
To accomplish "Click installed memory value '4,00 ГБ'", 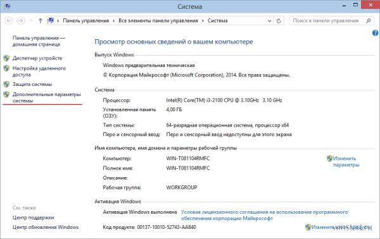I will point(174,109).
